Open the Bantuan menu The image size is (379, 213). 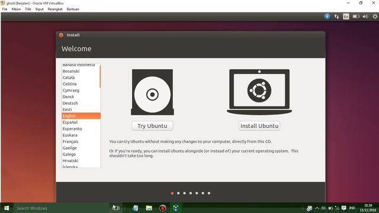[x=73, y=9]
